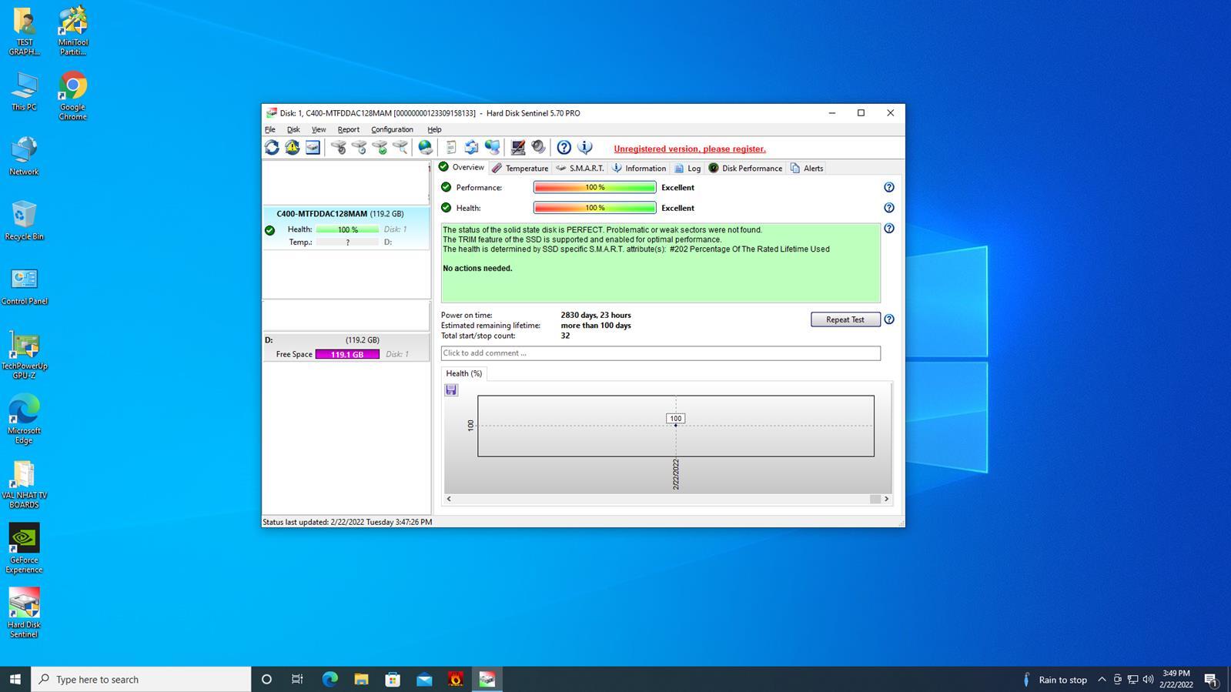Click the speaker sound toolbar icon
The height and width of the screenshot is (692, 1231).
click(538, 148)
